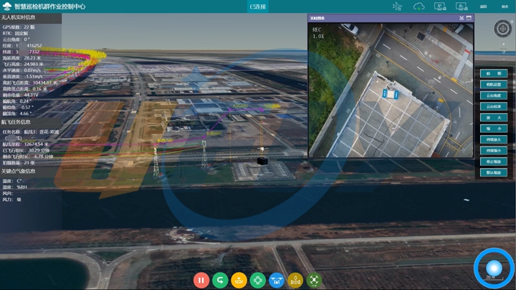Click the 水平速度 0.07m/s row
Viewport: 516px width, 290px height.
(x=21, y=70)
